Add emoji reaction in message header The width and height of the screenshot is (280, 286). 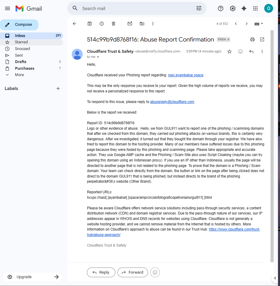(x=240, y=52)
